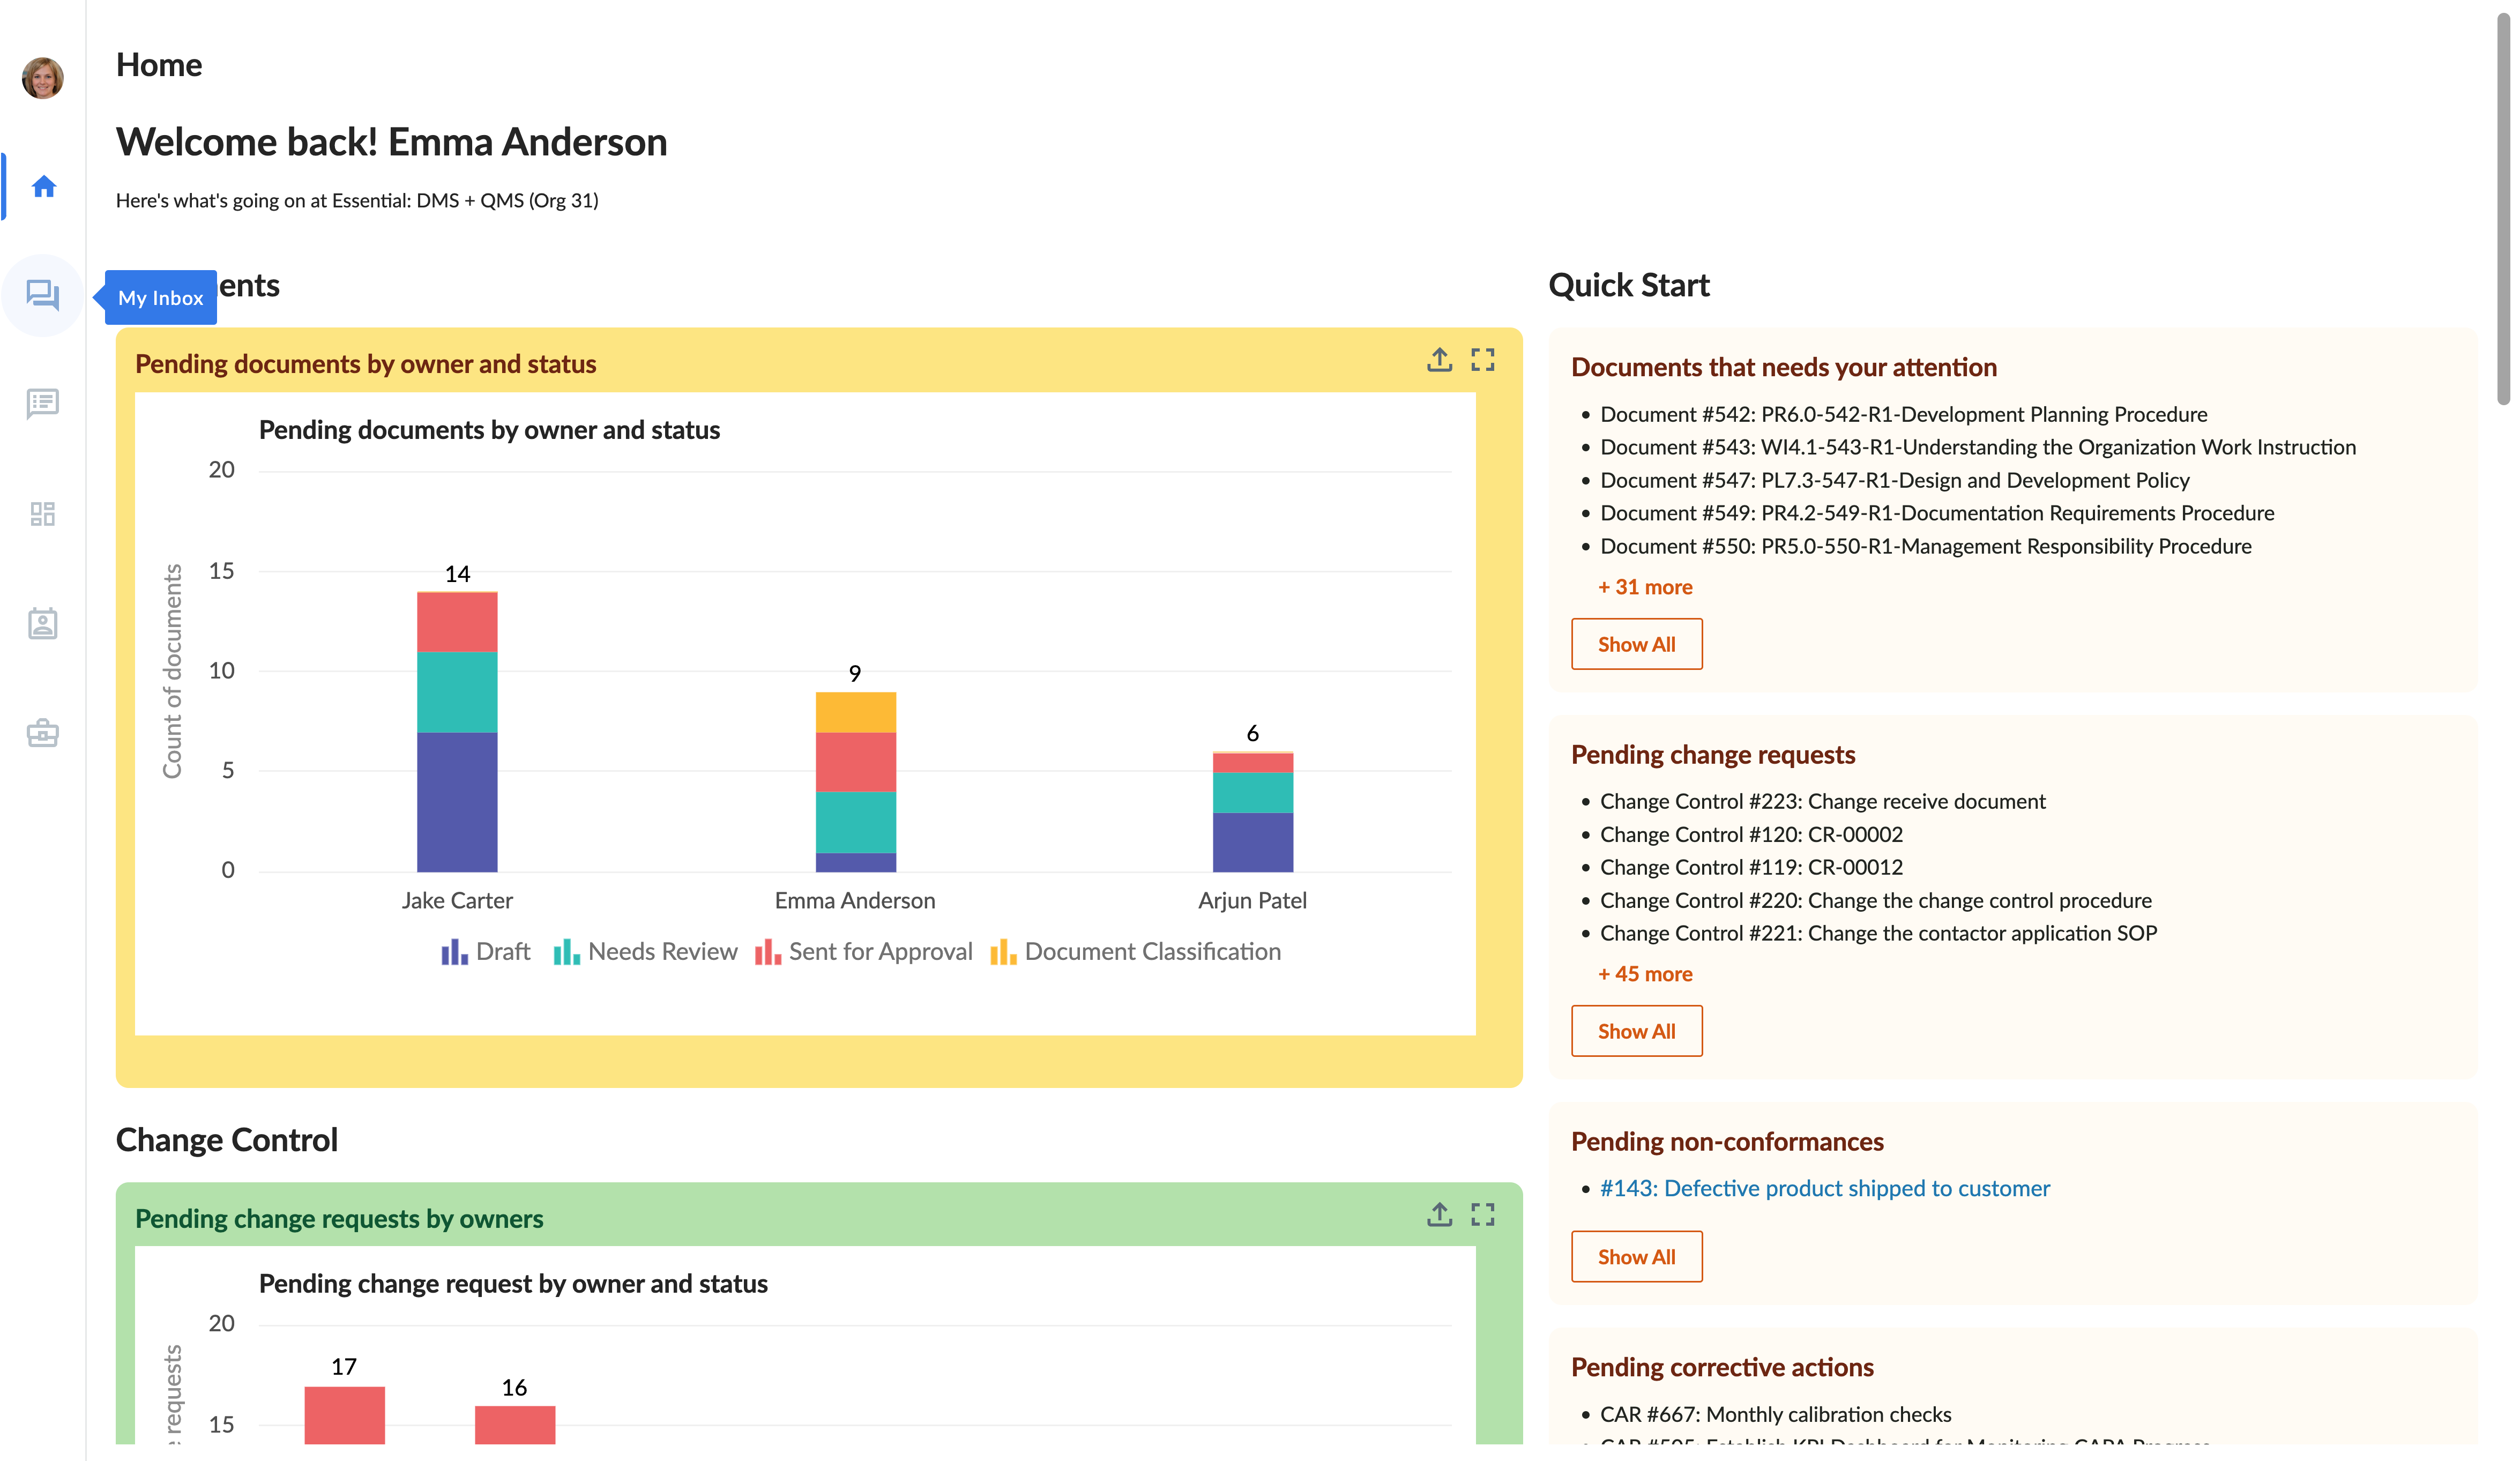Click Emma Anderson's Needs Review bar segment
Image resolution: width=2520 pixels, height=1461 pixels.
855,822
